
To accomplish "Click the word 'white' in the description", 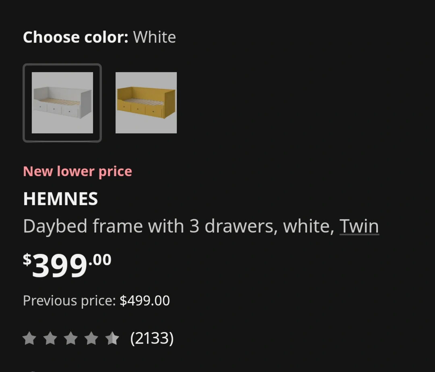I will click(x=309, y=226).
